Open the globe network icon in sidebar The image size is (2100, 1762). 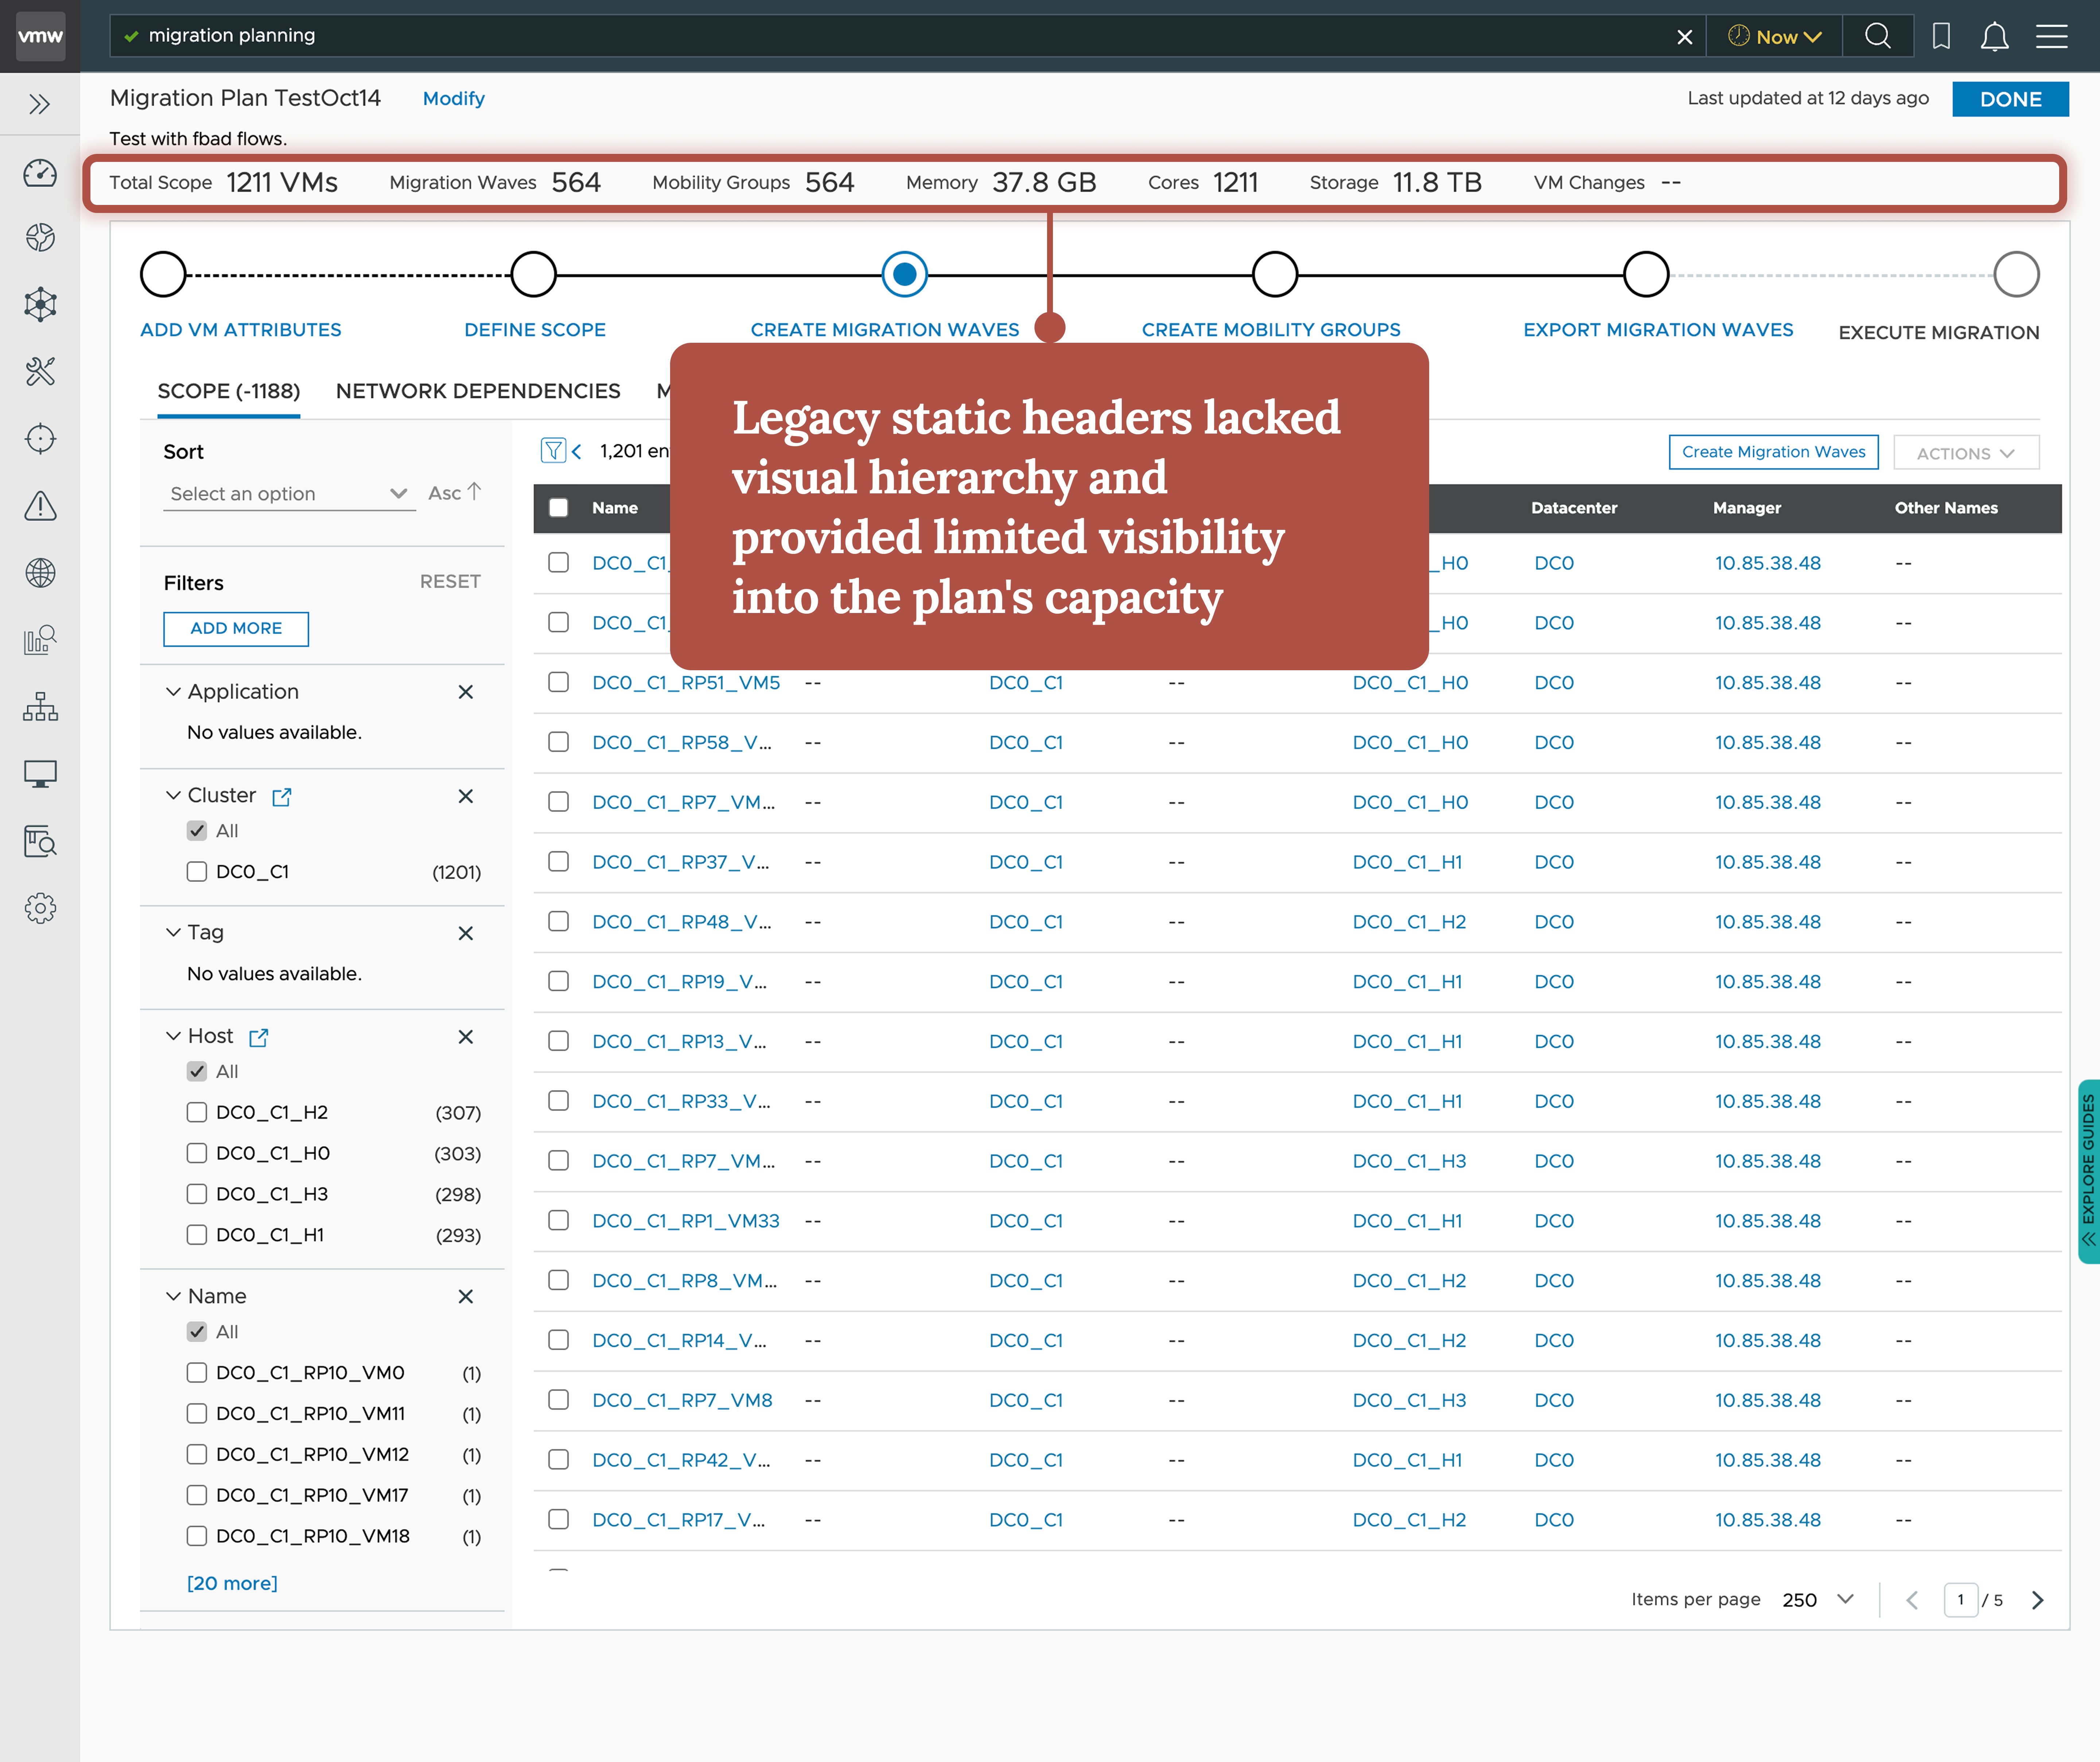point(40,573)
